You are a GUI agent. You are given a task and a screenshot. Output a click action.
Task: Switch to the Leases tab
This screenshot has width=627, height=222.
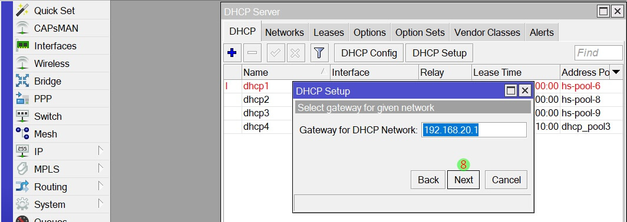click(329, 33)
